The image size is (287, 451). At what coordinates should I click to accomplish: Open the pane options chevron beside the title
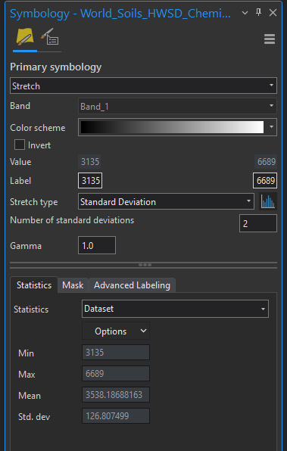245,13
